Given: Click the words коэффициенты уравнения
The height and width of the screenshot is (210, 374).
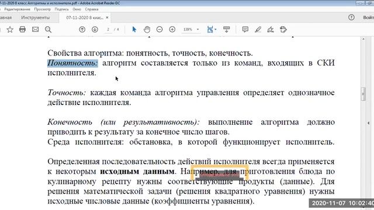Looking at the screenshot, I should tap(202, 201).
